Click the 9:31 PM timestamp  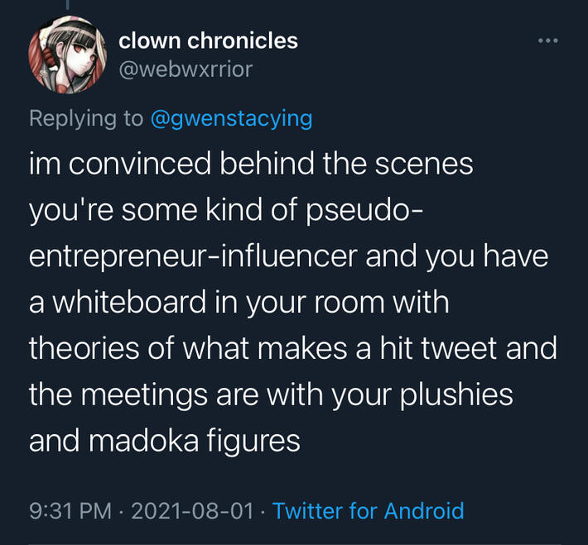[70, 510]
